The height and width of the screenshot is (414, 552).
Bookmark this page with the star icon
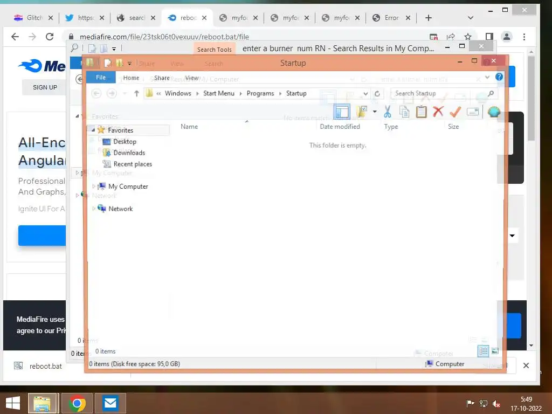pyautogui.click(x=467, y=37)
